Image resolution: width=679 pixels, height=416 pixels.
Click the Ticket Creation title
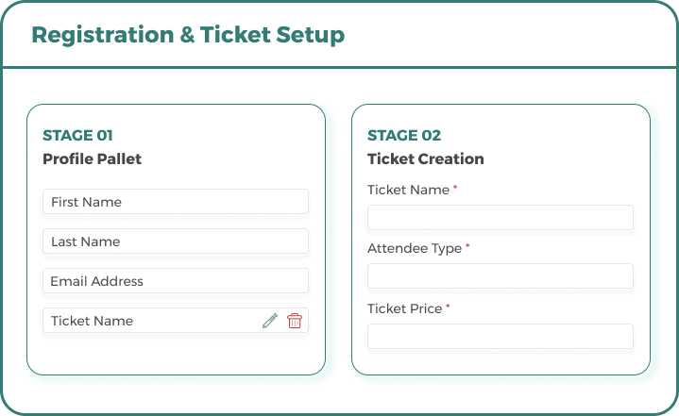pos(425,158)
